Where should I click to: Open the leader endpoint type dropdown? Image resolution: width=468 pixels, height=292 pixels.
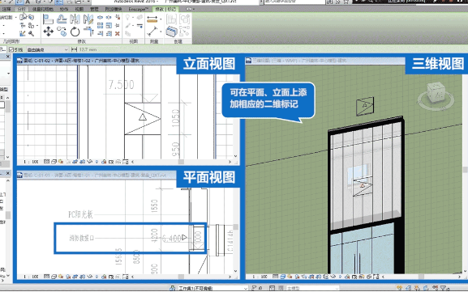point(48,49)
